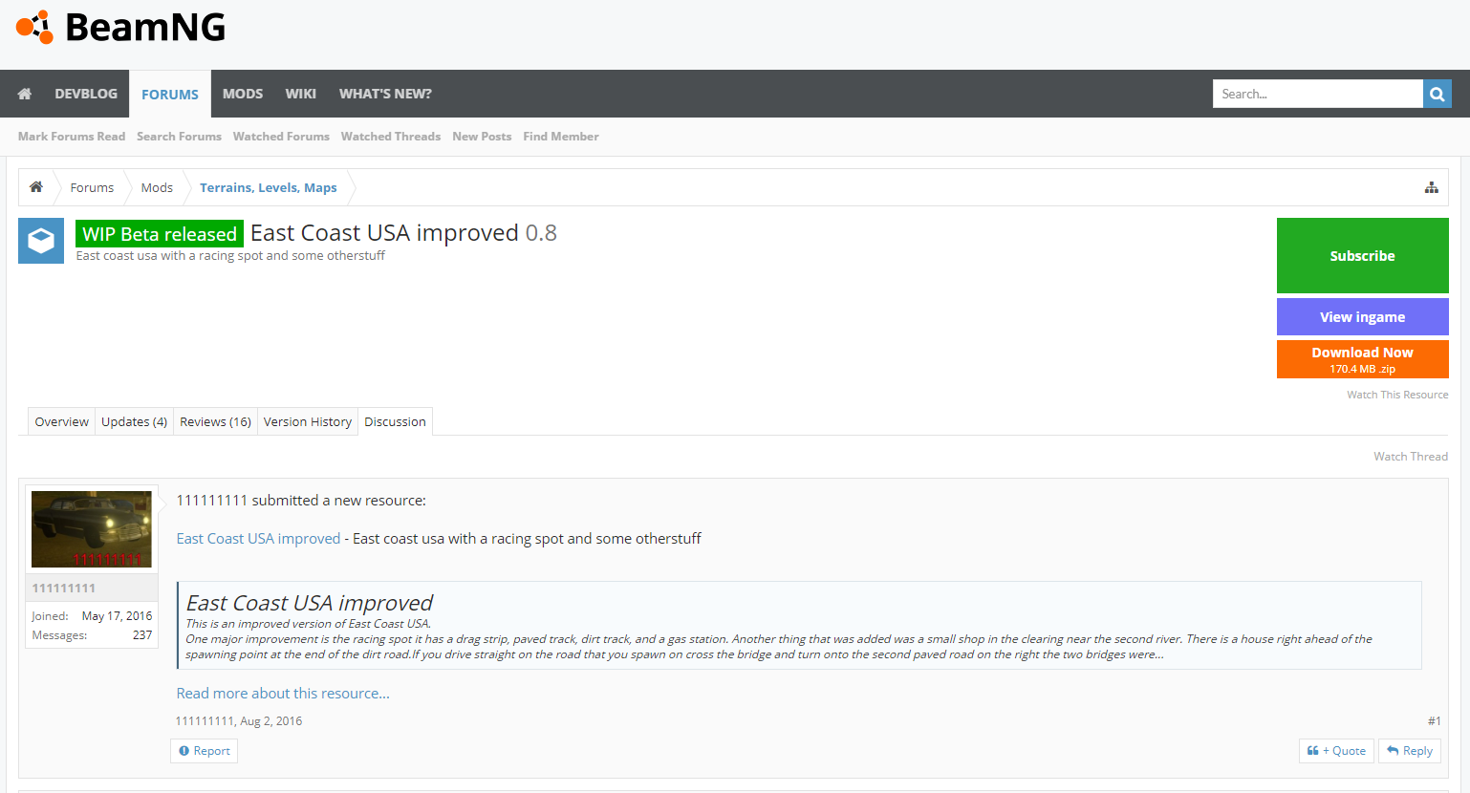Click the + Quote button
Screen dimensions: 1470x793
coord(1336,751)
